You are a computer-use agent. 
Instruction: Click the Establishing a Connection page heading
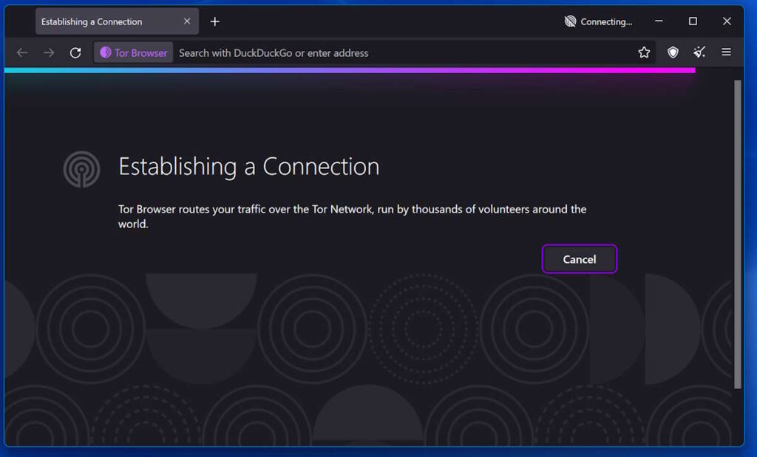click(x=248, y=166)
